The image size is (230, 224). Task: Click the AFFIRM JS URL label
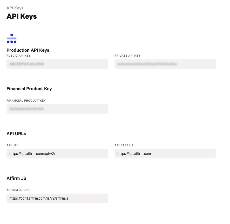[x=18, y=190]
